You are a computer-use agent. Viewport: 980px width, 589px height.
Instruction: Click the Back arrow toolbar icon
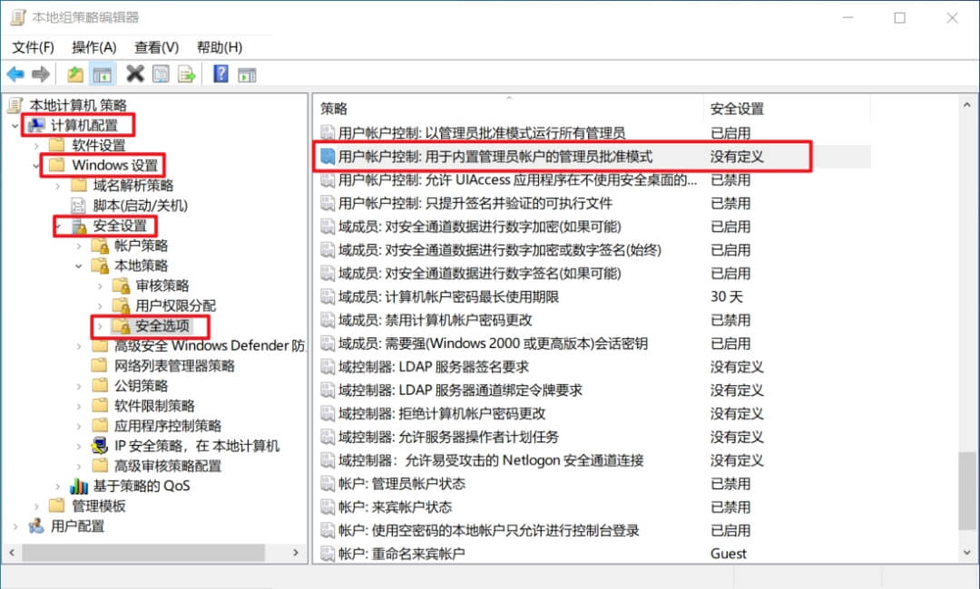(x=15, y=74)
